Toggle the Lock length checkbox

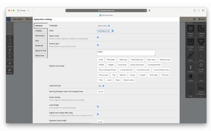(98, 107)
